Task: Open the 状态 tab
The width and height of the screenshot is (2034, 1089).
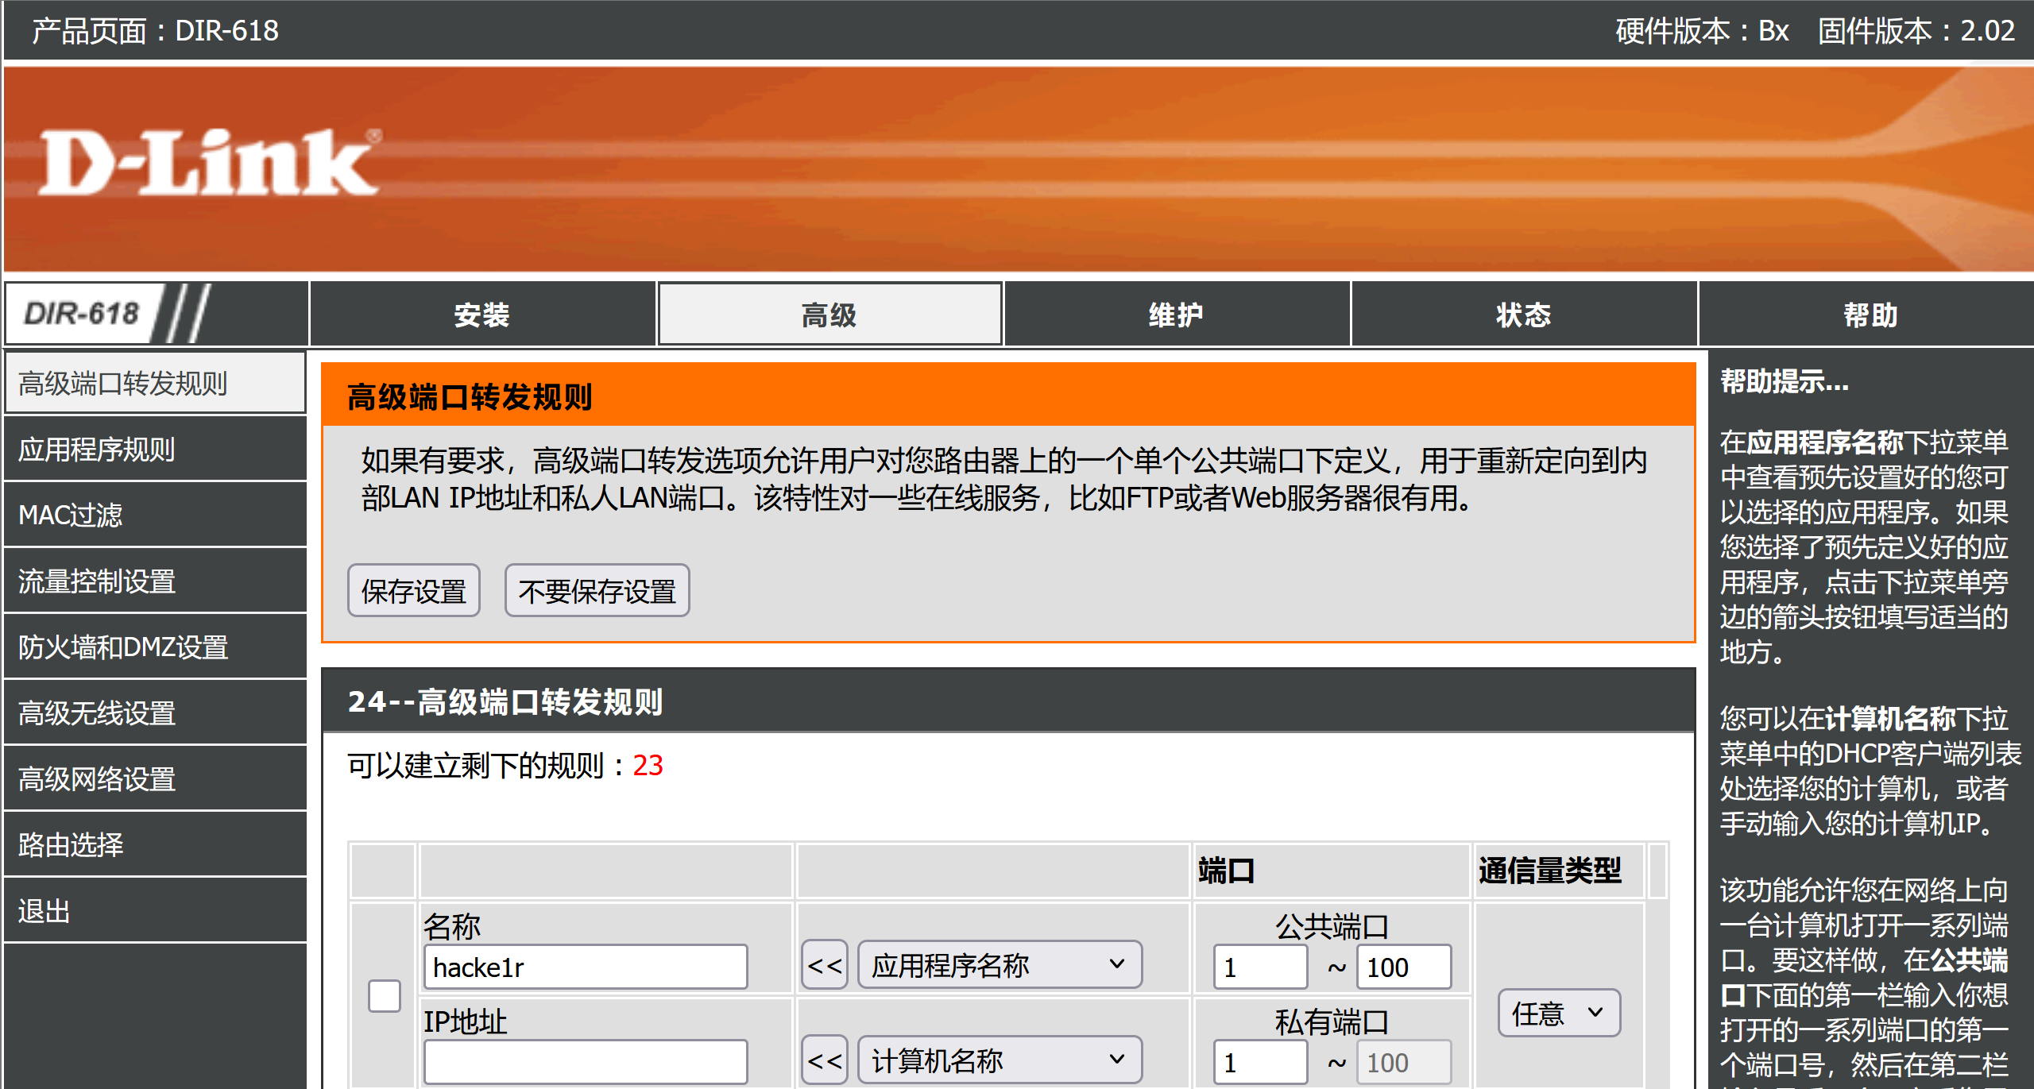Action: click(x=1523, y=315)
